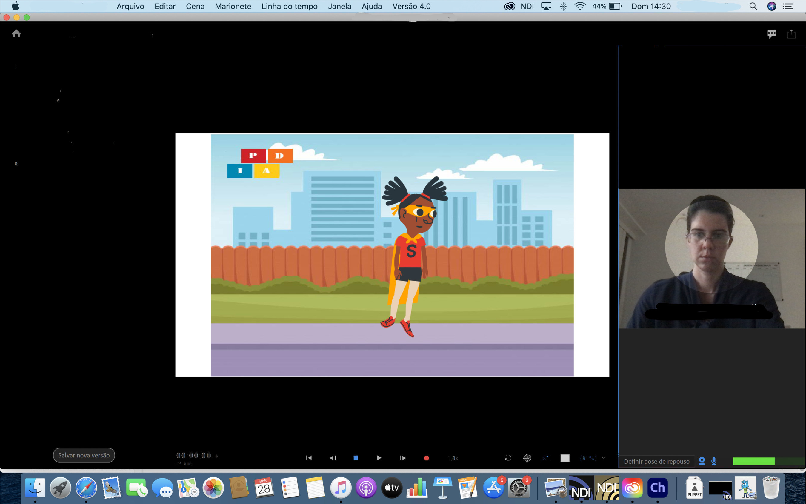806x504 pixels.
Task: Open Finder from the dock
Action: tap(35, 488)
